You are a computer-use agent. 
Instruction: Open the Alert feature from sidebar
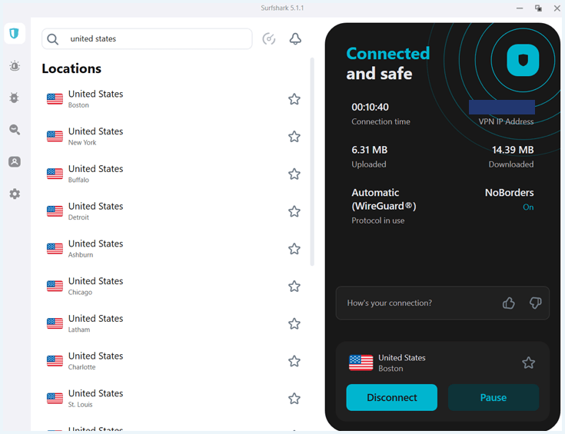[15, 66]
